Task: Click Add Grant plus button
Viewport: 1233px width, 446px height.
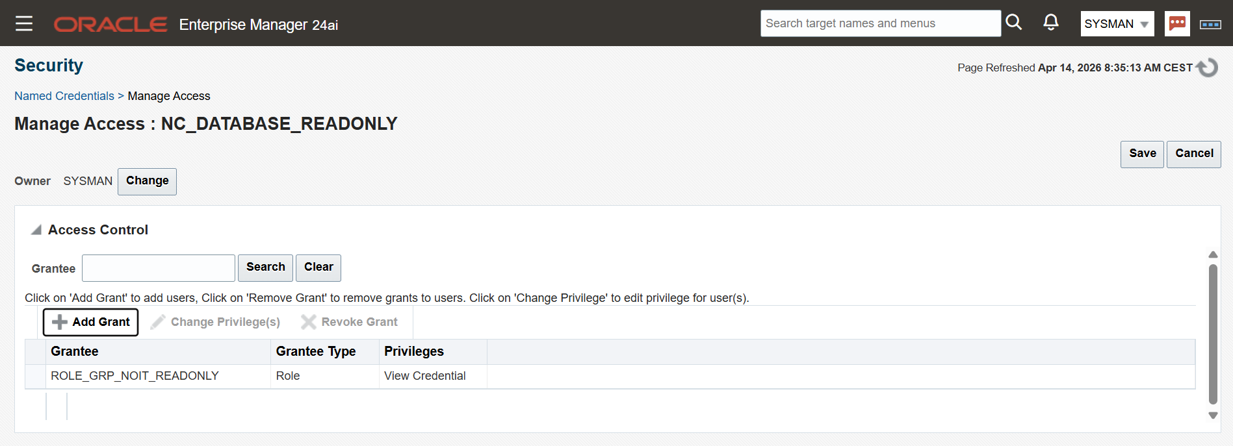Action: pos(91,322)
